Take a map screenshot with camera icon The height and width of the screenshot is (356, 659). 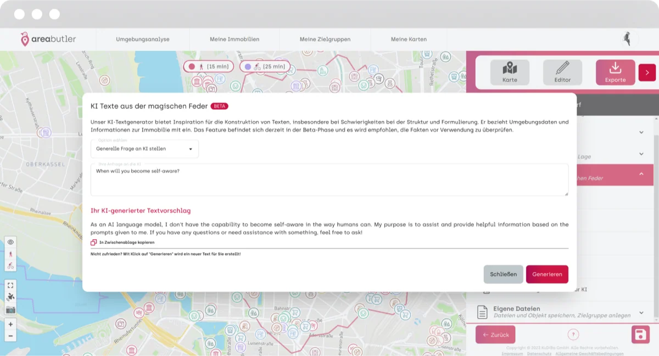tap(10, 309)
